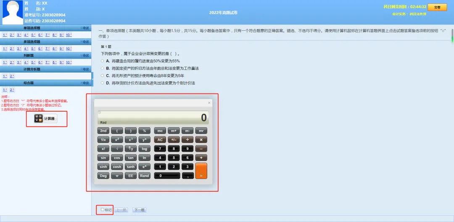Click the vertical scrollbar at right edge

pyautogui.click(x=452, y=36)
